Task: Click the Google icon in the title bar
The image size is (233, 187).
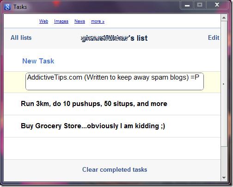Action: click(7, 7)
